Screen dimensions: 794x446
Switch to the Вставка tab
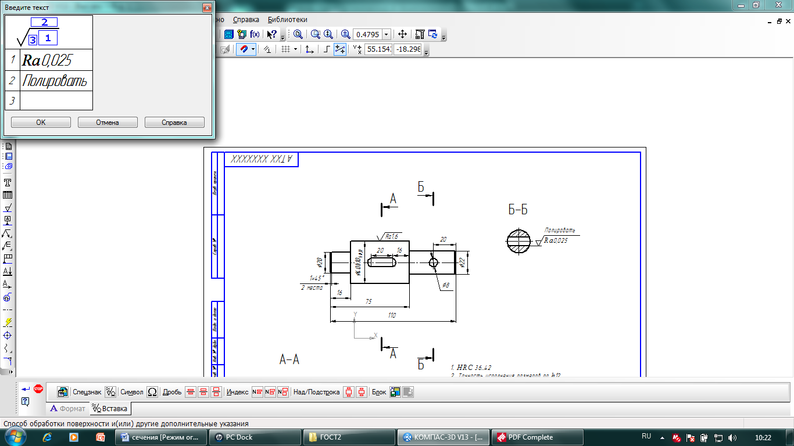[110, 408]
